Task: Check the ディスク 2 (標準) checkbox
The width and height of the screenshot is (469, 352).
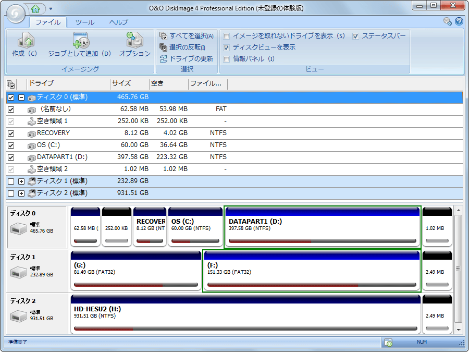Action: click(x=11, y=193)
